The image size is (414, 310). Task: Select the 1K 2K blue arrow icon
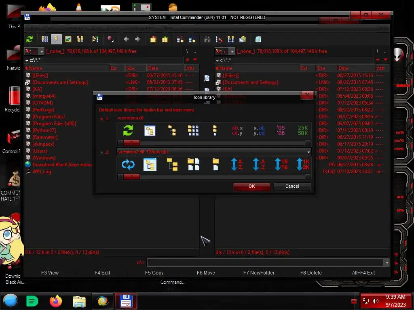point(303,164)
